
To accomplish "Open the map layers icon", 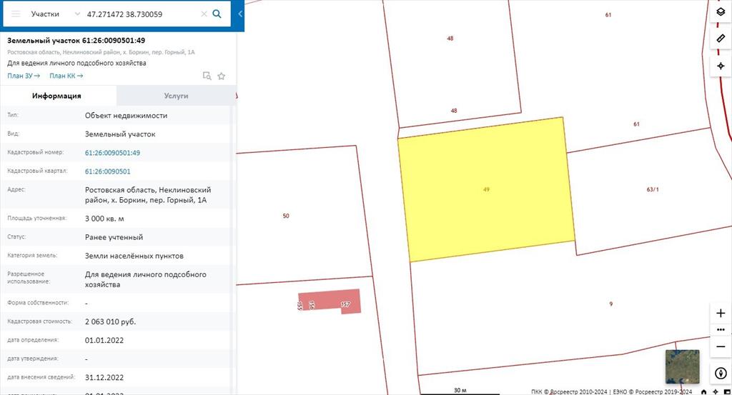I will [x=721, y=11].
